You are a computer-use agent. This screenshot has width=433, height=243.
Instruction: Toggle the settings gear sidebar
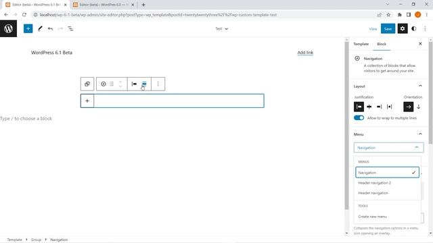[x=403, y=28]
